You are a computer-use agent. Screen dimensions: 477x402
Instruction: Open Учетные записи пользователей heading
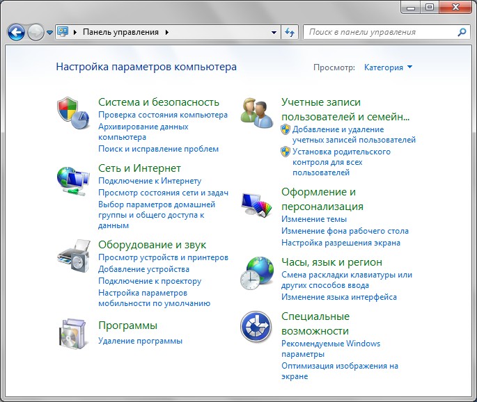(x=345, y=109)
